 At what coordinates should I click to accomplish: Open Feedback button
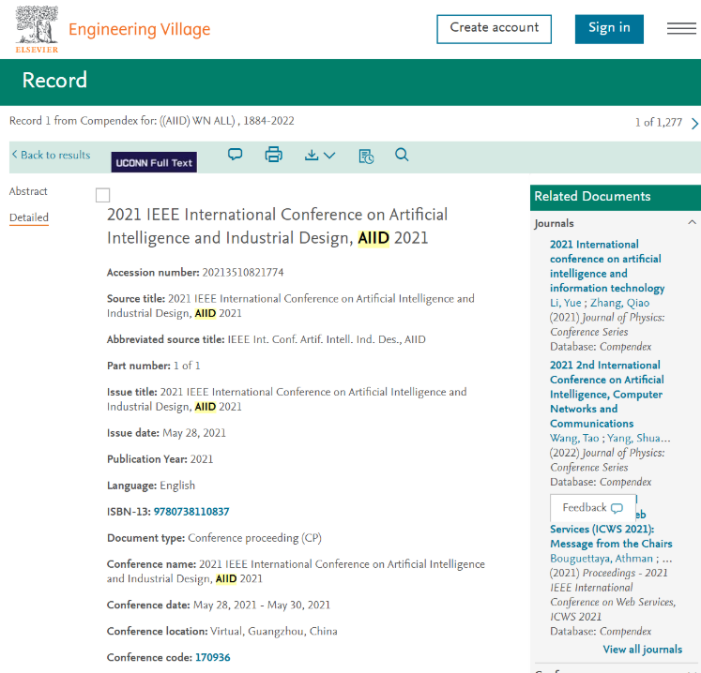(x=593, y=508)
